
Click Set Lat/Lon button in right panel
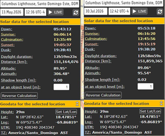[150, 111]
